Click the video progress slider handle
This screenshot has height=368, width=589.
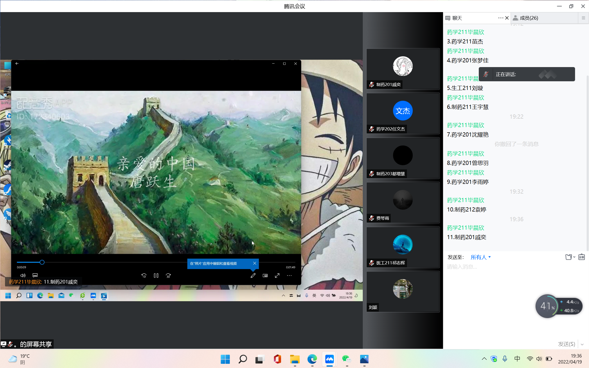[x=42, y=262]
